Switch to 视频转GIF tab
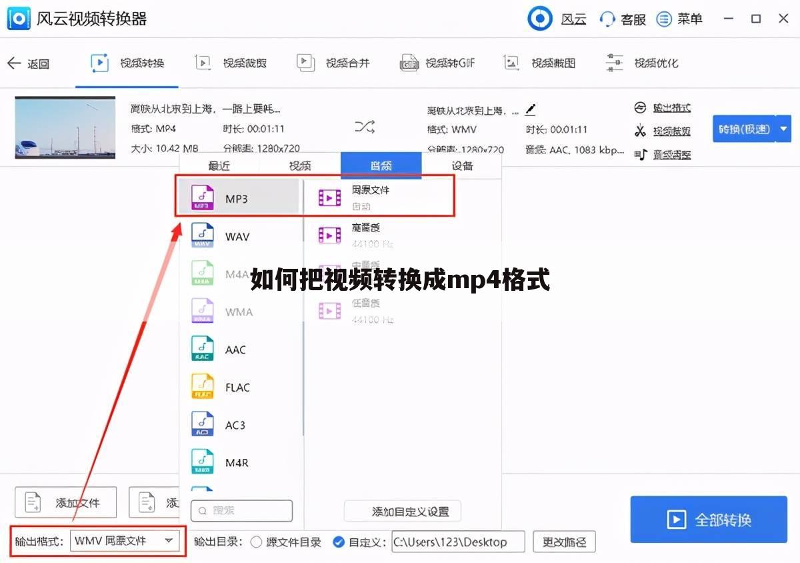This screenshot has height=563, width=800. click(437, 63)
